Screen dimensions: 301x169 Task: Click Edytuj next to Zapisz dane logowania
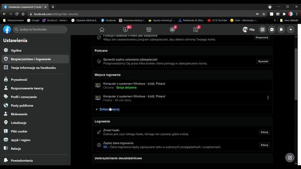pos(264,145)
